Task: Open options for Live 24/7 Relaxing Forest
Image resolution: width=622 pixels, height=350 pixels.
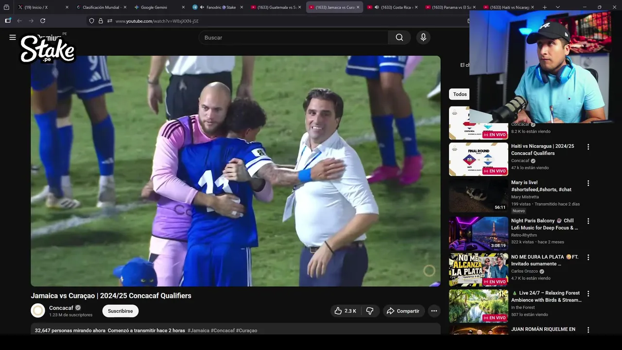Action: (588, 294)
